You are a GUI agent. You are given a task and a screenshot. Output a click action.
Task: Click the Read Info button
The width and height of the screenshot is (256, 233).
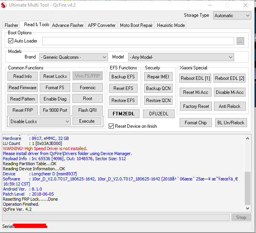click(x=23, y=76)
